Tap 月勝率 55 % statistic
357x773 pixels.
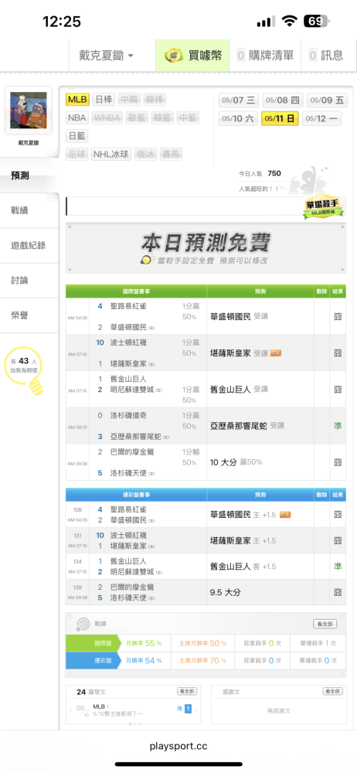coord(144,643)
